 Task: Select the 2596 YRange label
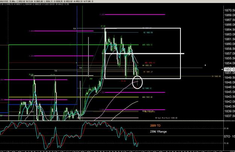coord(158,131)
